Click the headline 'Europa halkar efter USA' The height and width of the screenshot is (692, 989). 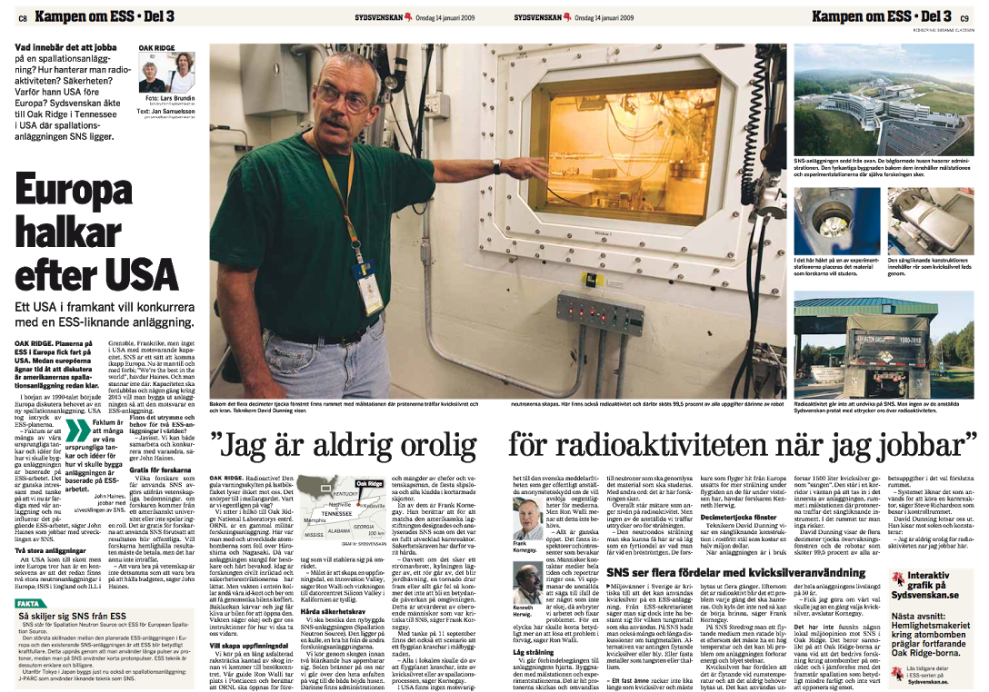[95, 232]
